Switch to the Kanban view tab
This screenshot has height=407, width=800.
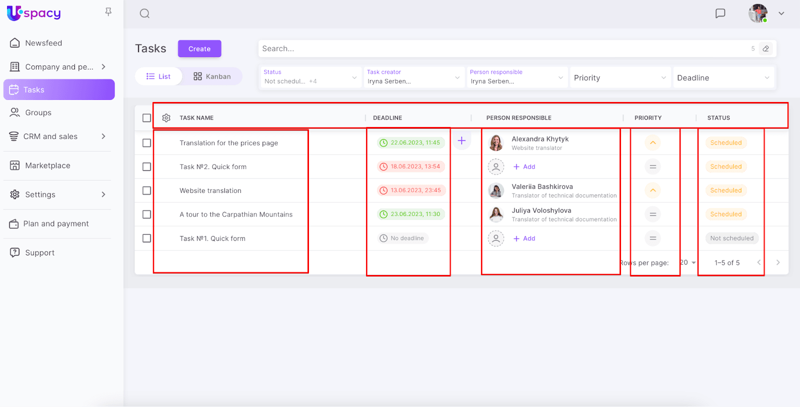click(212, 76)
